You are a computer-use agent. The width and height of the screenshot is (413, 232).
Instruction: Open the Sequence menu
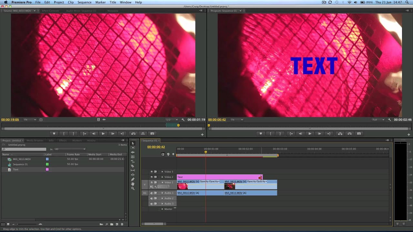click(x=84, y=2)
